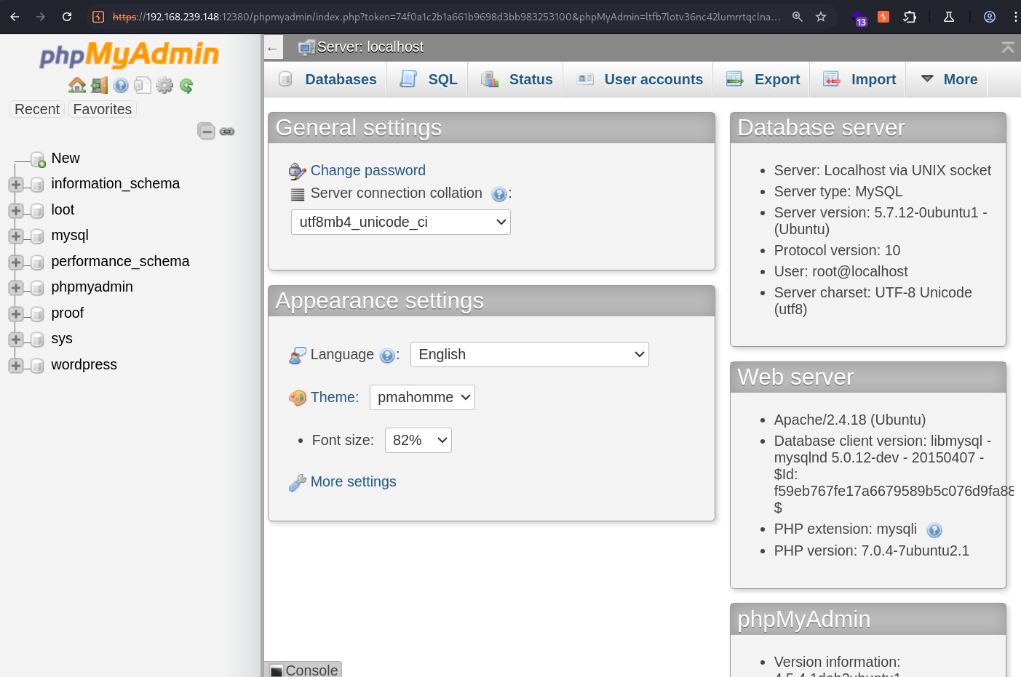
Task: Open the Databases tab
Action: tap(327, 79)
